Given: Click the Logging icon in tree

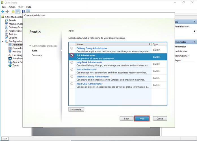Looking at the screenshot, I should click(x=7, y=38).
